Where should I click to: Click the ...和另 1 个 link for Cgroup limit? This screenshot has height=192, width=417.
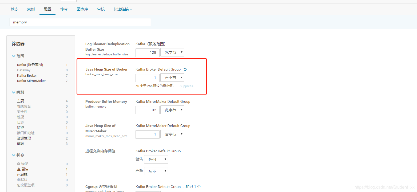tap(192, 187)
